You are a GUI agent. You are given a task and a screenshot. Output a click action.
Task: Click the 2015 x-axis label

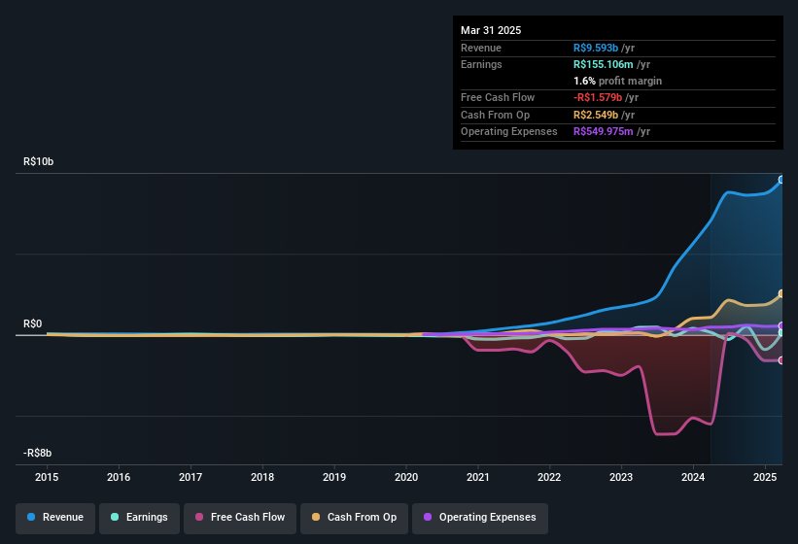click(47, 477)
